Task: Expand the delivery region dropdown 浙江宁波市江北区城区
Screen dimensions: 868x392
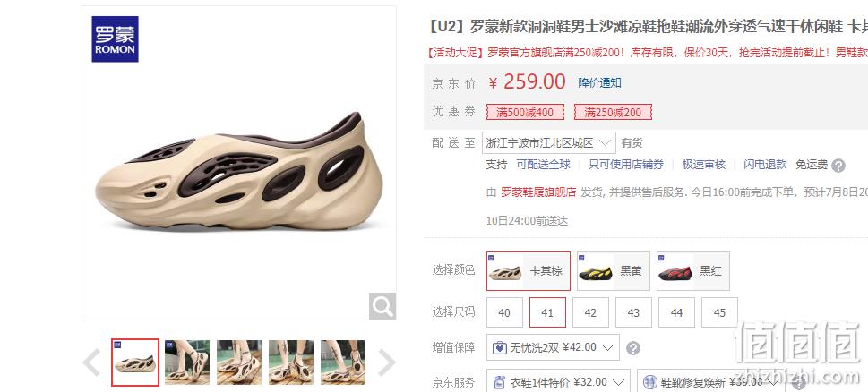Action: pyautogui.click(x=548, y=142)
